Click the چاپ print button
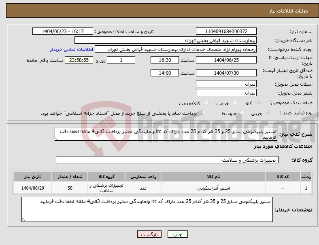This screenshot has height=245, width=319. [178, 234]
